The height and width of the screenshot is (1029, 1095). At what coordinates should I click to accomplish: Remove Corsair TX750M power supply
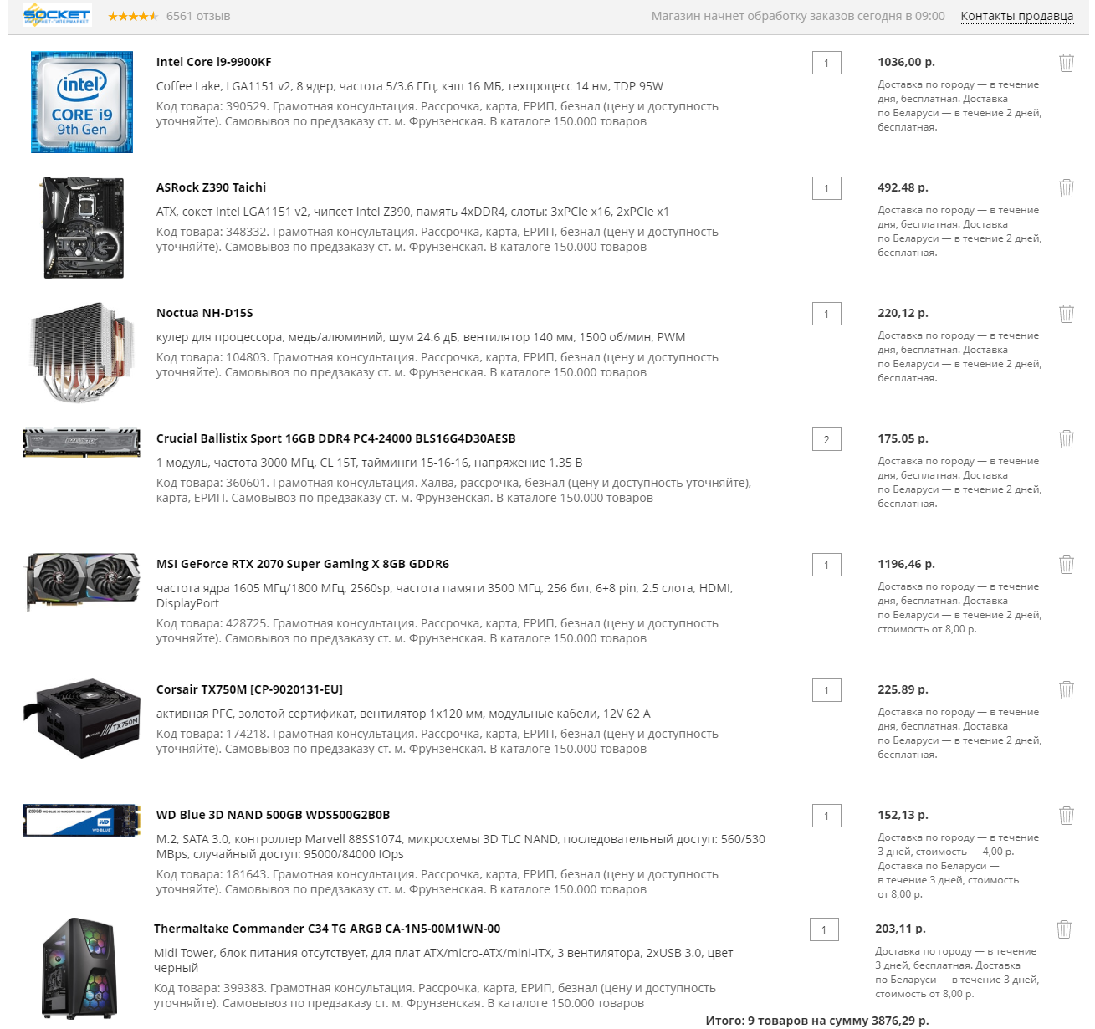coord(1067,690)
